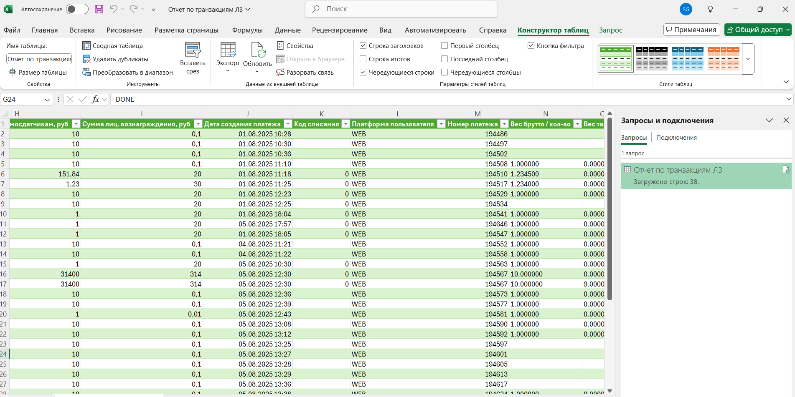Open the Формулы ribbon tab

247,30
